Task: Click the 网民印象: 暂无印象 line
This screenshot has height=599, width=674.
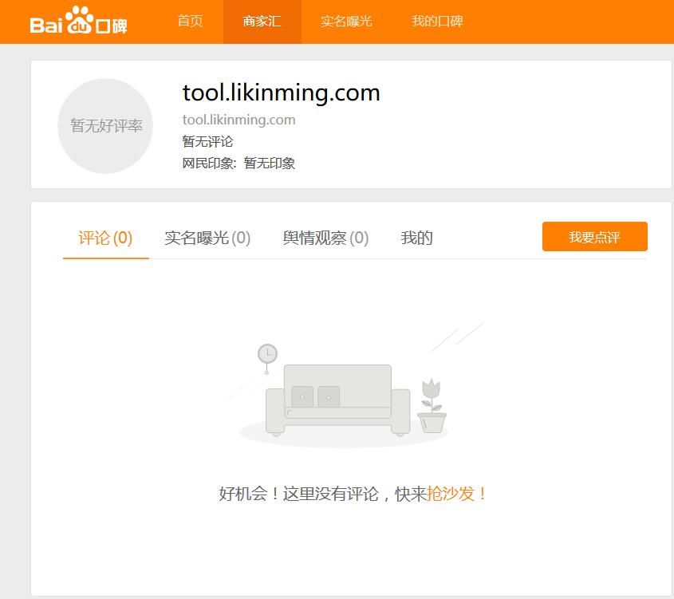Action: click(238, 163)
